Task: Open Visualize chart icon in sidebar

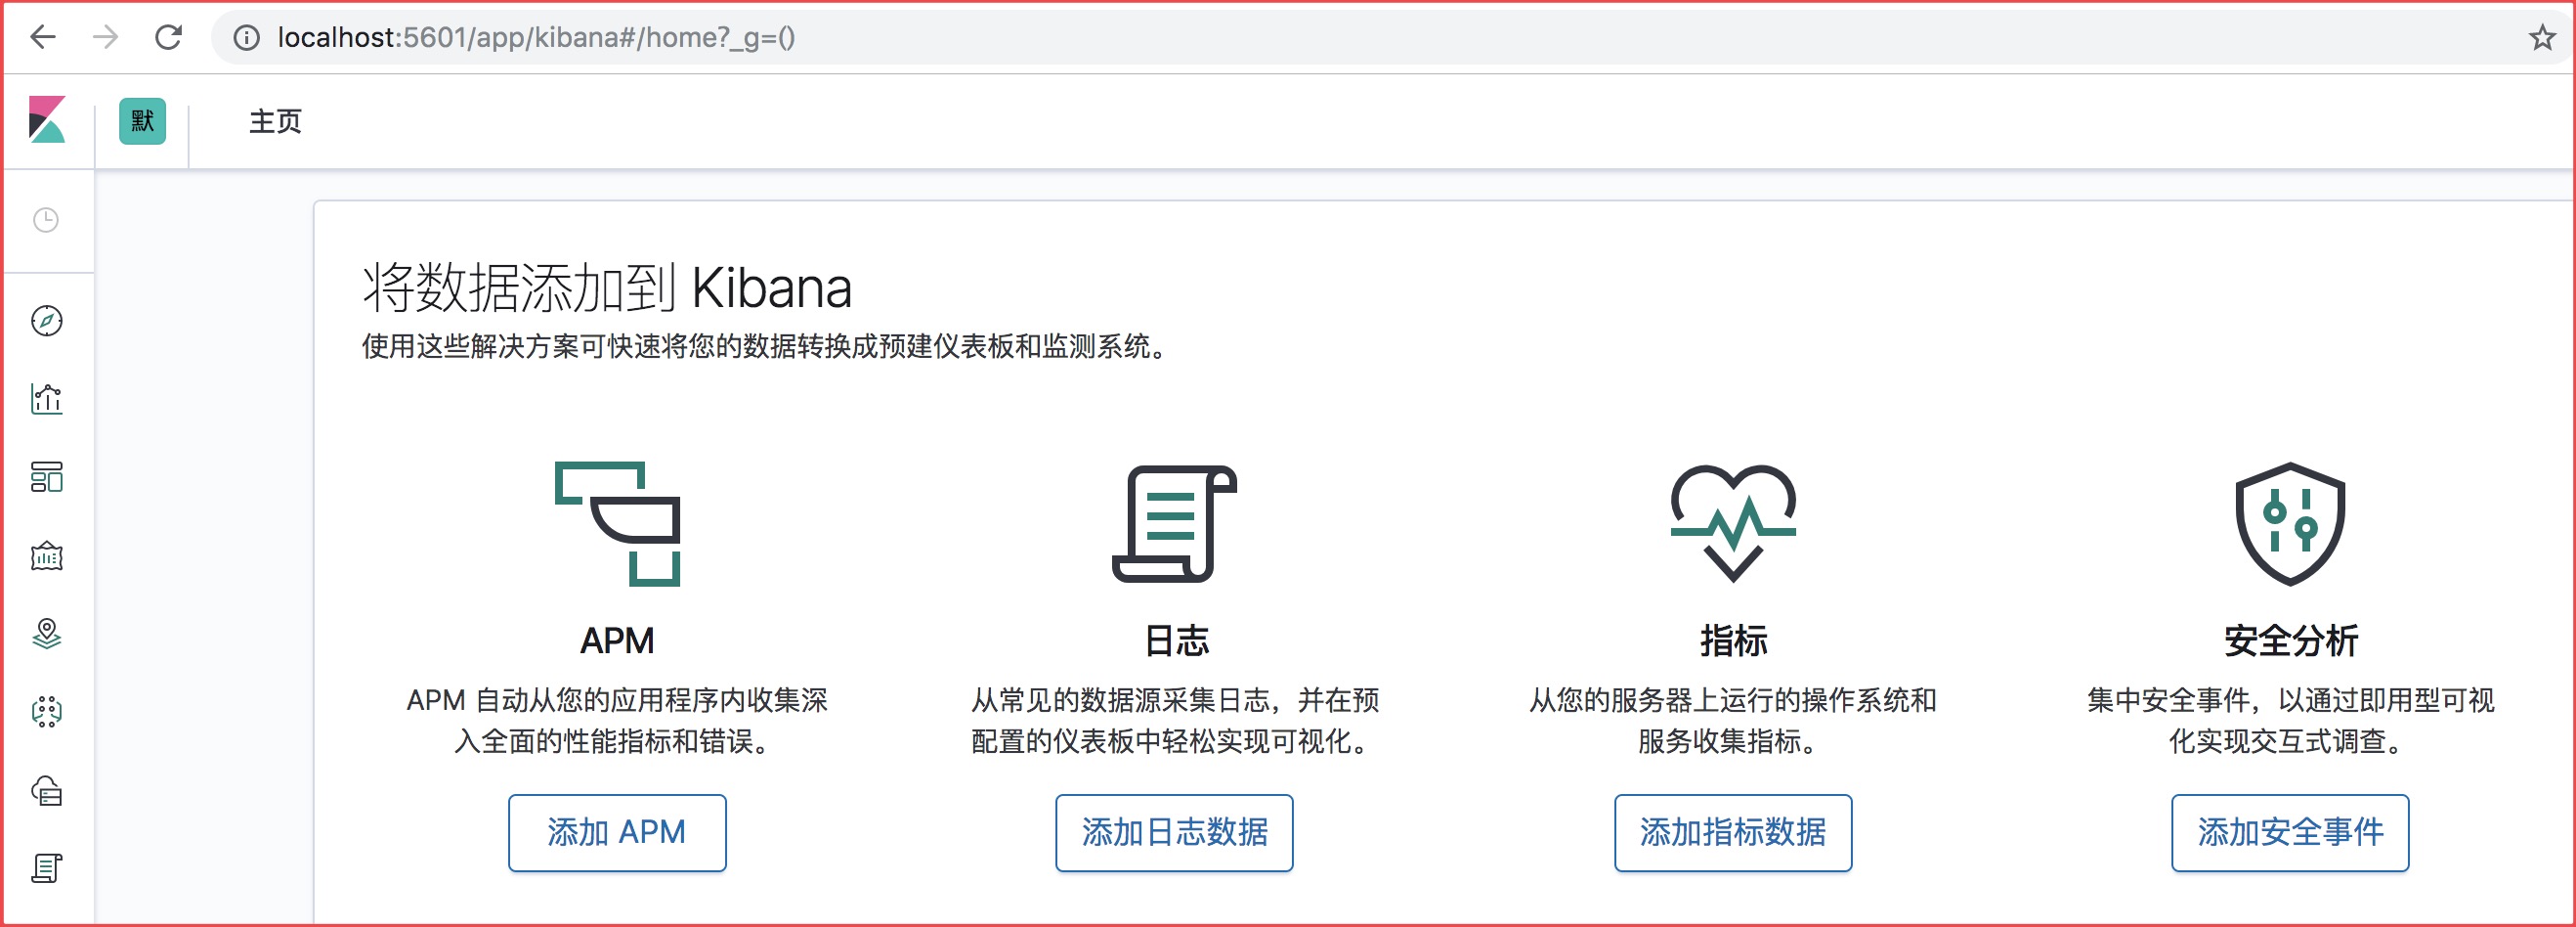Action: [x=47, y=398]
